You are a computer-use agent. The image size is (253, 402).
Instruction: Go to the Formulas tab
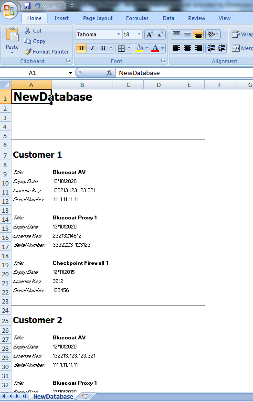137,18
